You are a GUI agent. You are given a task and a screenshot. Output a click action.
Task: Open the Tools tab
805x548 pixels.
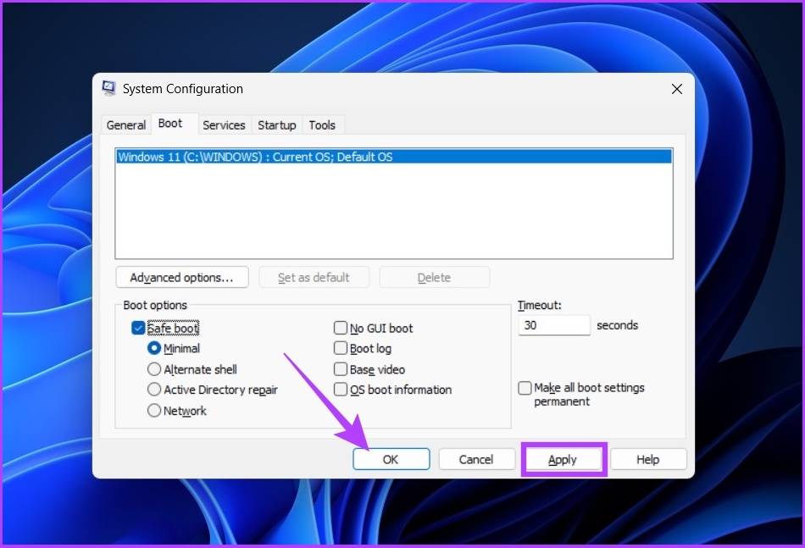[322, 125]
